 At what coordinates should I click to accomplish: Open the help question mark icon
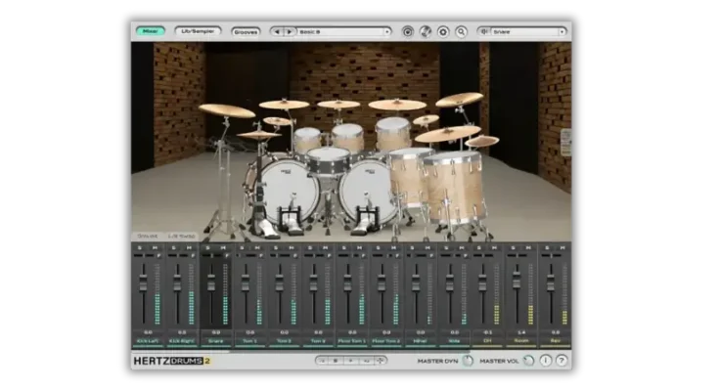coord(561,360)
